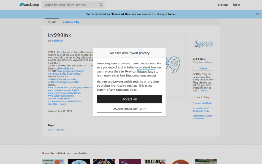
Task: Dismiss the Terms of Use banner
Action: [x=257, y=14]
